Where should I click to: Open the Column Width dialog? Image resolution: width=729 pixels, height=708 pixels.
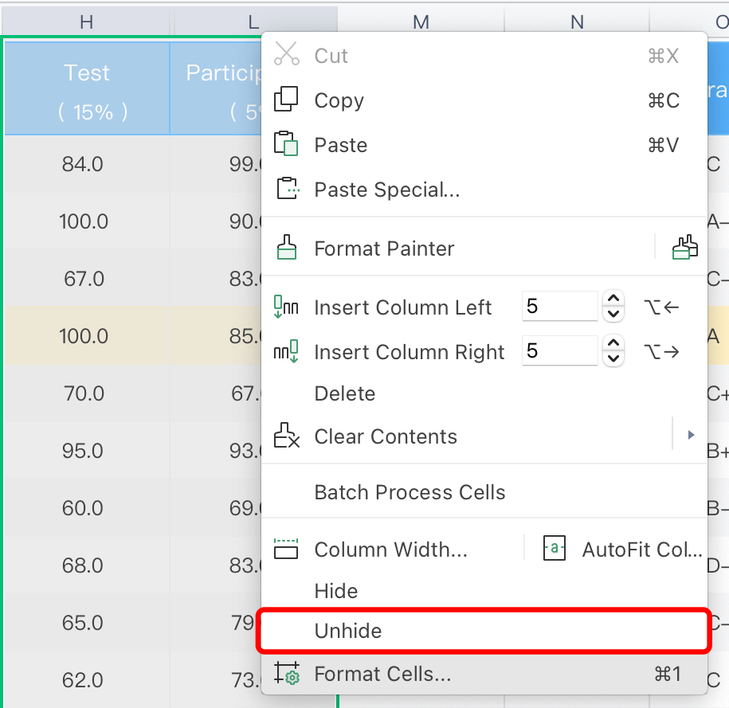pyautogui.click(x=390, y=550)
